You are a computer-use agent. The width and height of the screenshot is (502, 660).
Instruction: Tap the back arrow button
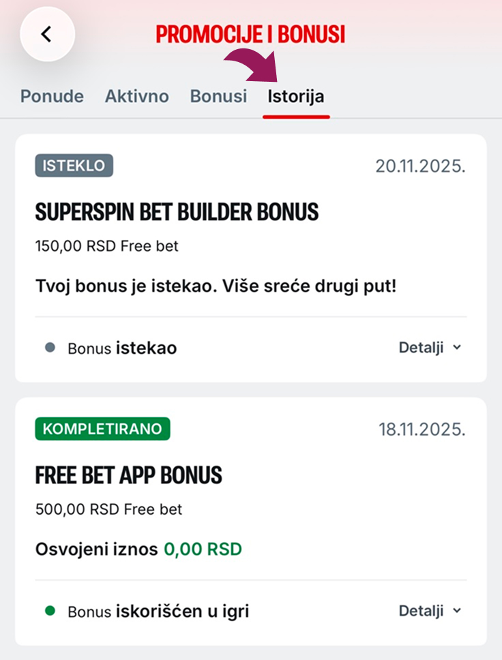click(x=47, y=34)
